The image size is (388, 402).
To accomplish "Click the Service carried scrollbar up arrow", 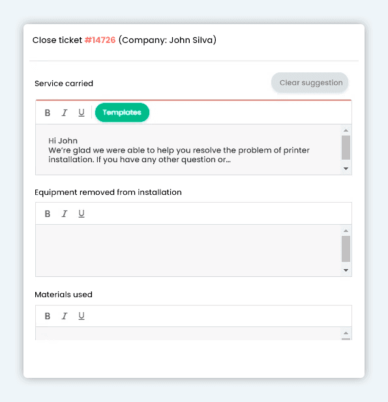I will (346, 130).
